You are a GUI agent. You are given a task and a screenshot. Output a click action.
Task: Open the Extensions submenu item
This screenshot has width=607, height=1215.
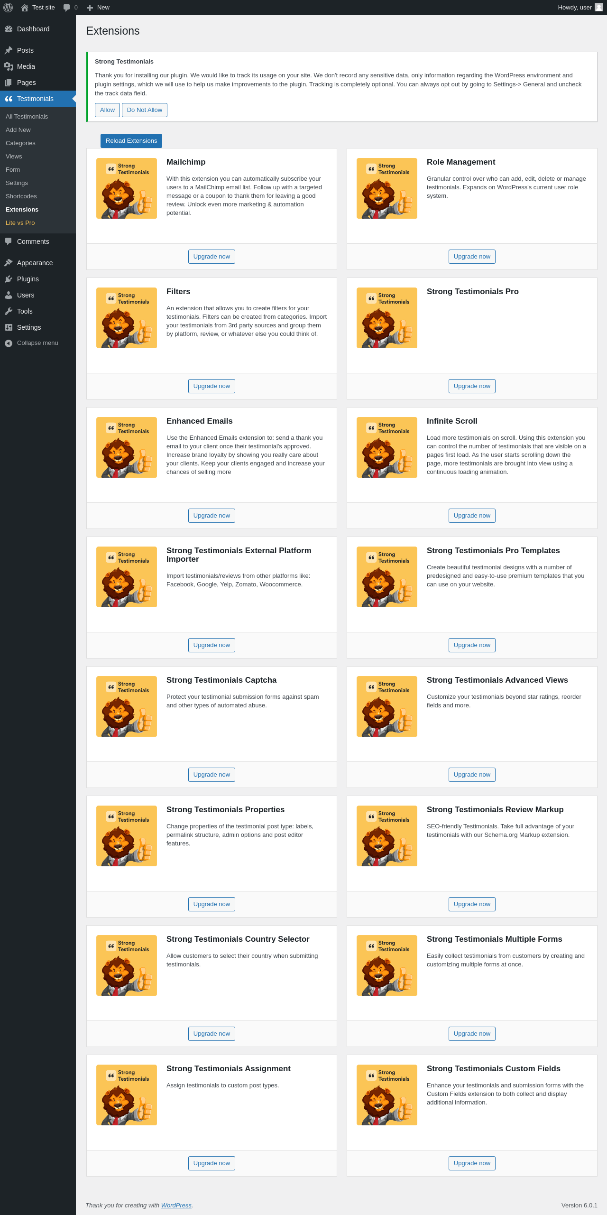coord(22,210)
